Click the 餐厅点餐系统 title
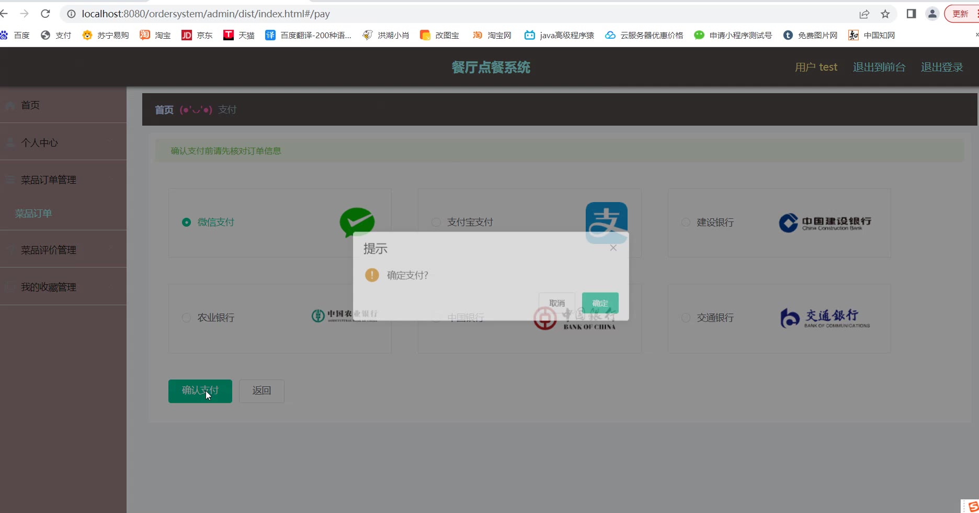The width and height of the screenshot is (979, 513). (x=491, y=67)
